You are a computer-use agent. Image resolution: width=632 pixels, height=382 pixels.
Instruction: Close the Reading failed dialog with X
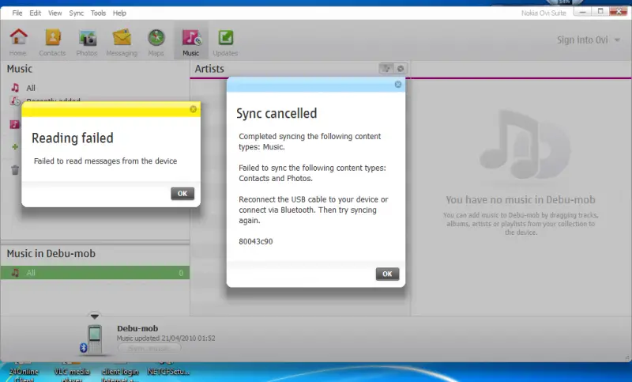pyautogui.click(x=194, y=109)
